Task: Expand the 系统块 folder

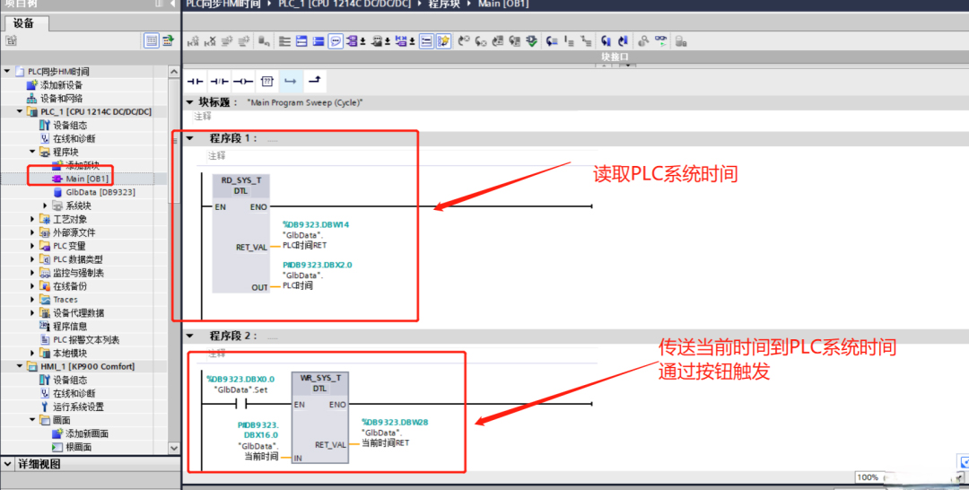Action: click(x=45, y=206)
